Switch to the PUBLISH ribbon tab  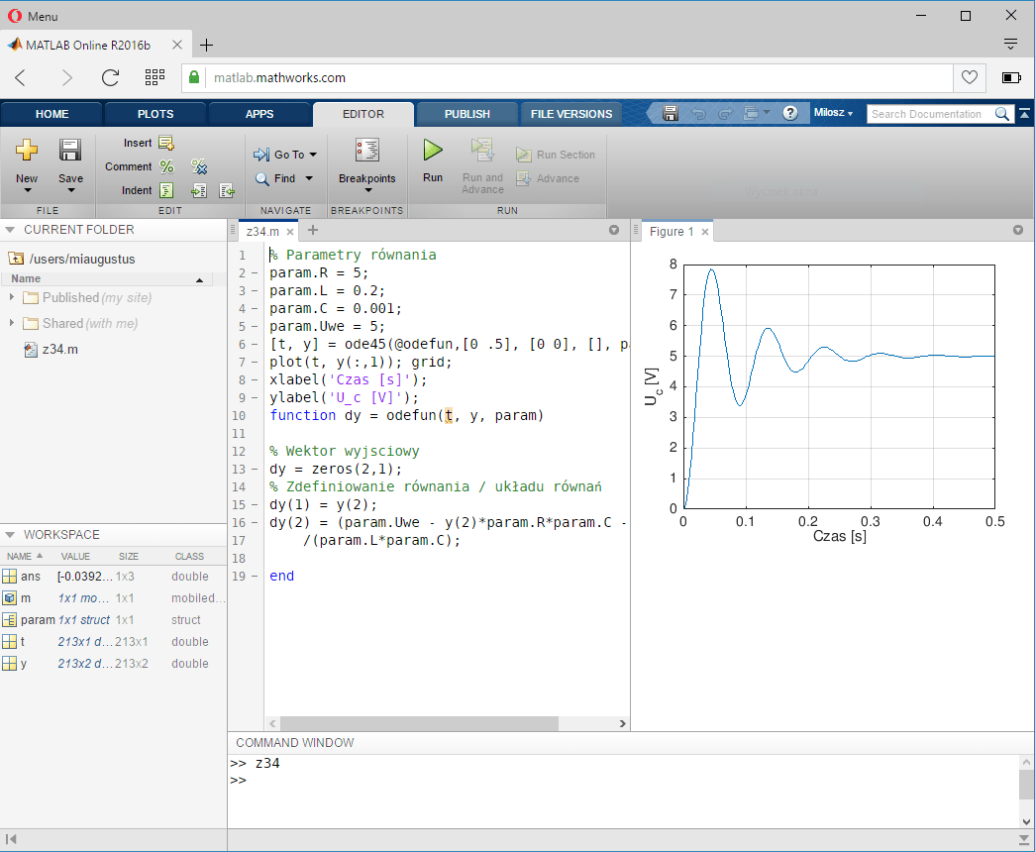[466, 114]
